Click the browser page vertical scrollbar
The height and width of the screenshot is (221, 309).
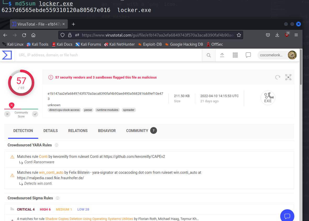tap(301, 67)
